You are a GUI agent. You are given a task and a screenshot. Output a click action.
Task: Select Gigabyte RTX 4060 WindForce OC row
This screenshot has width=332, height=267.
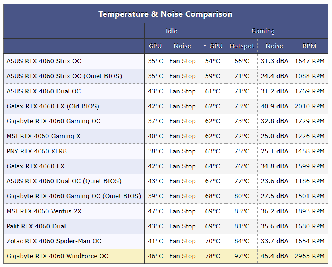coord(57,256)
